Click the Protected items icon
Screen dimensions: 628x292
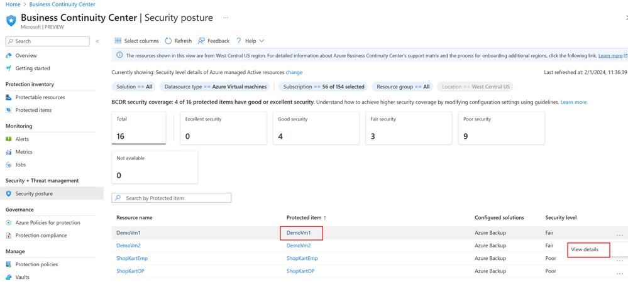[x=9, y=110]
